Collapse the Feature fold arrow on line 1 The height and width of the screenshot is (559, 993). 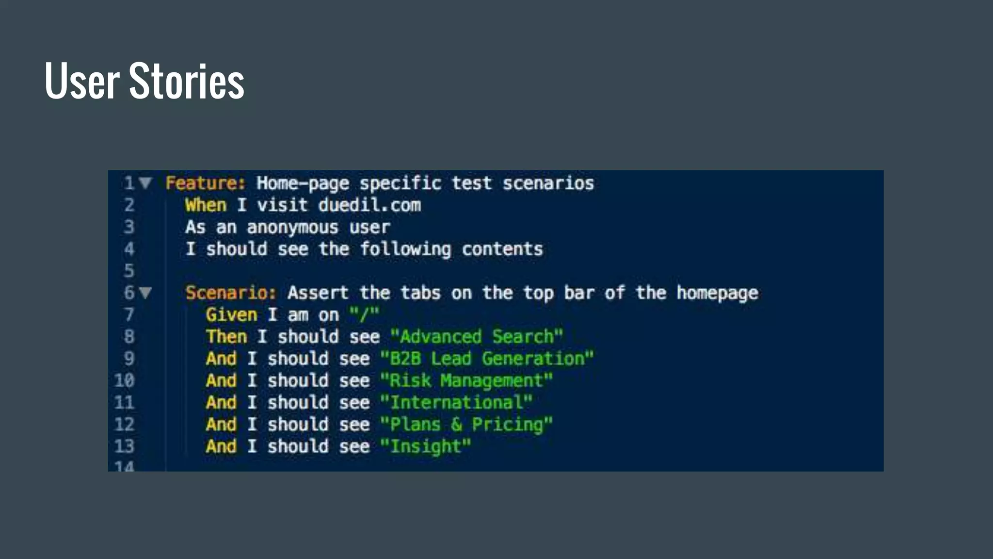click(145, 183)
